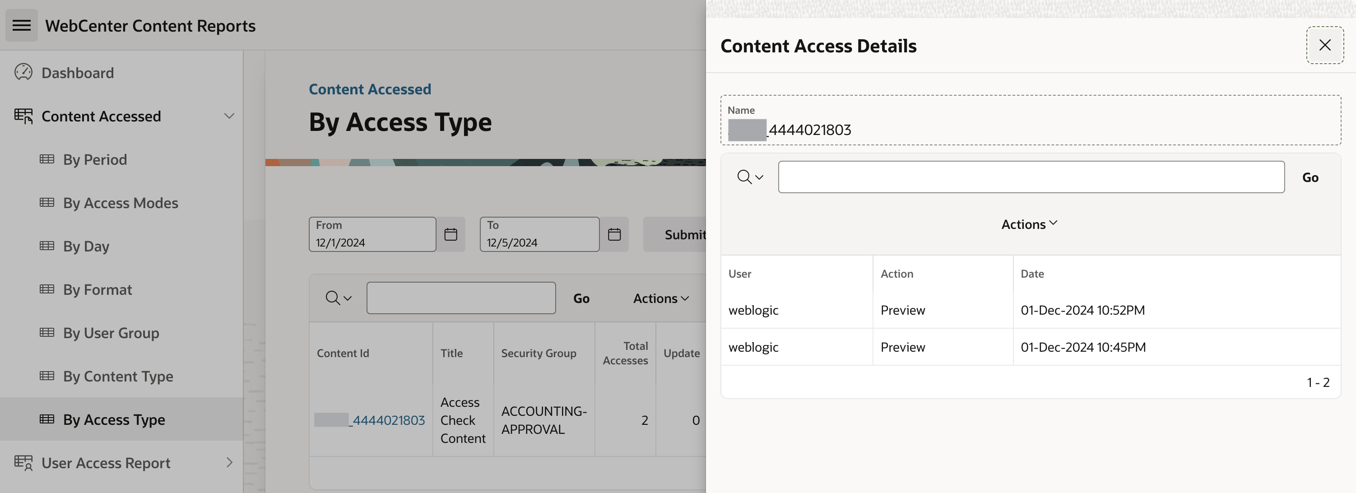Select By Access Modes report
The width and height of the screenshot is (1356, 493).
pyautogui.click(x=121, y=203)
